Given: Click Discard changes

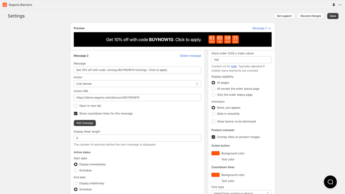Looking at the screenshot, I should (310, 16).
